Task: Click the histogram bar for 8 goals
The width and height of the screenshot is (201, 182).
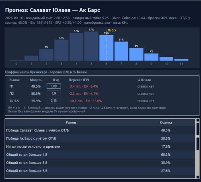Action: click(x=136, y=54)
